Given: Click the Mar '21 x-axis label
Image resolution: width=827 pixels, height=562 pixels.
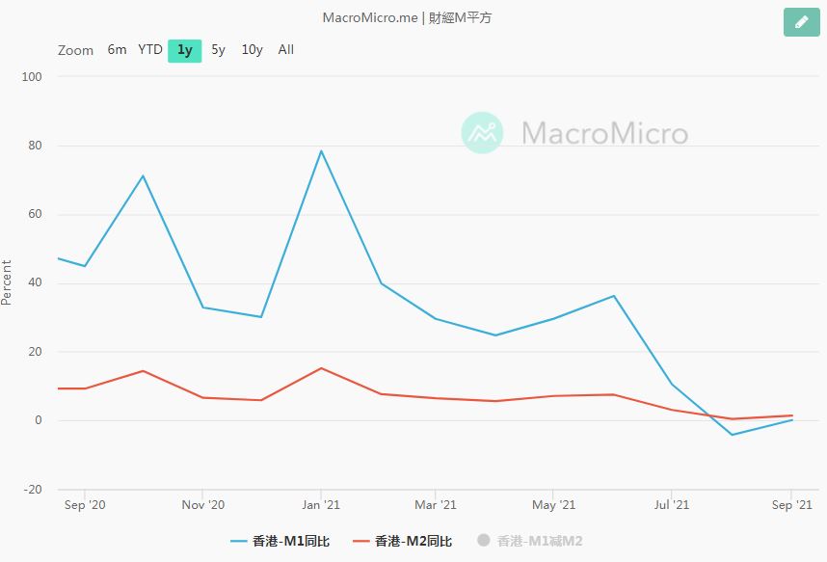Looking at the screenshot, I should (x=436, y=504).
